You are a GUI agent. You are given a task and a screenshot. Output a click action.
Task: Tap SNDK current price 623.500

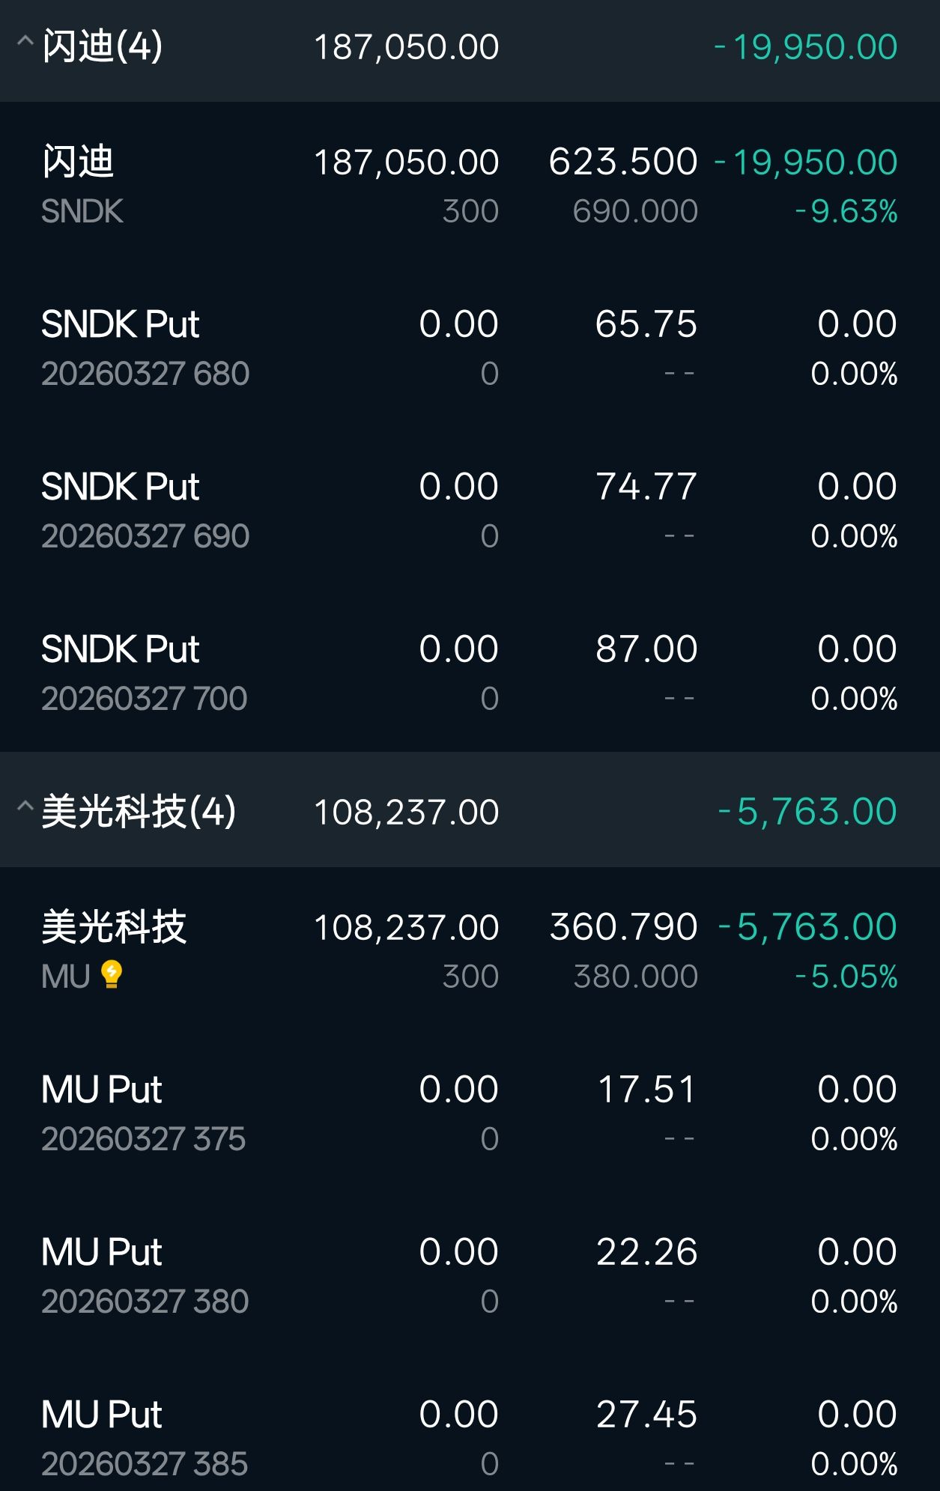[x=623, y=162]
